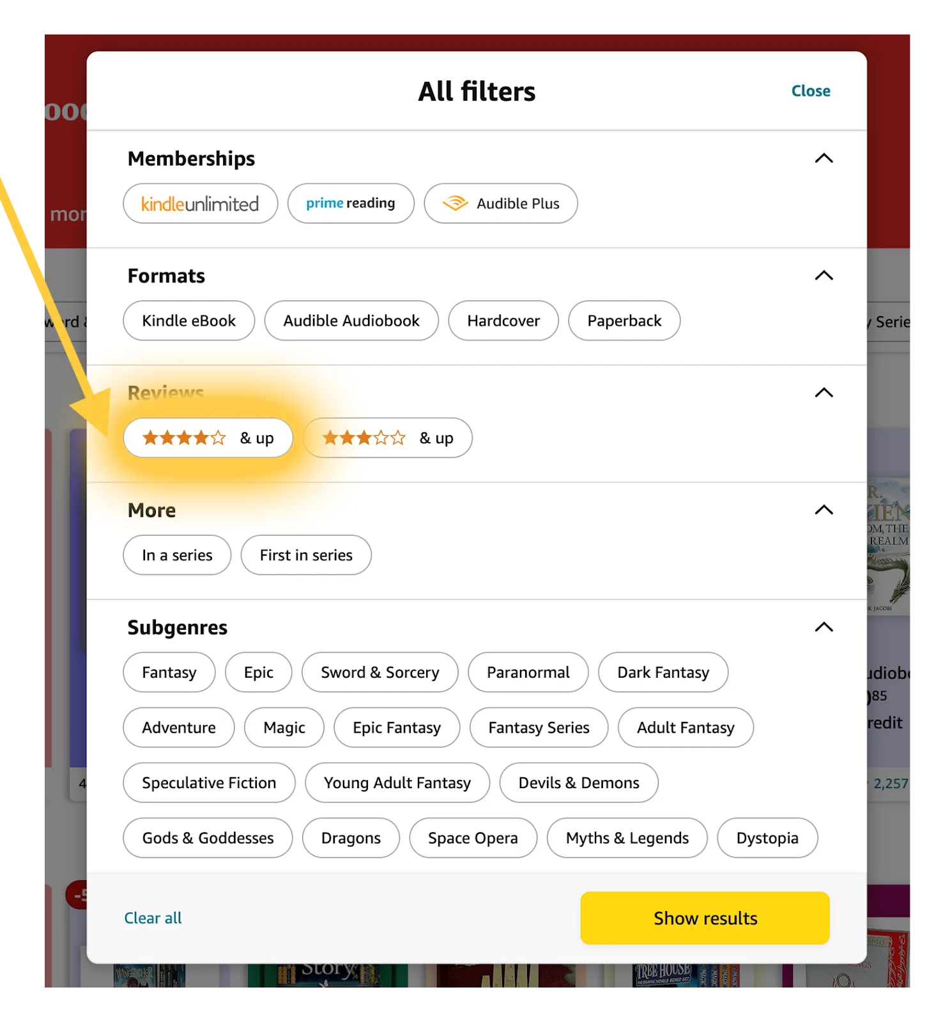Image resolution: width=927 pixels, height=1022 pixels.
Task: Choose the Kindle eBook format
Action: (189, 321)
